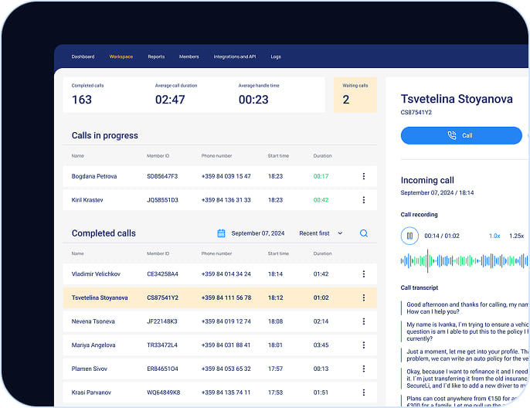Open Integrations and API tab
Screen dimensions: 530x408
click(x=235, y=56)
